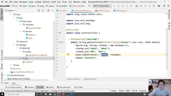Click the 4 spaces indent status

143,91
